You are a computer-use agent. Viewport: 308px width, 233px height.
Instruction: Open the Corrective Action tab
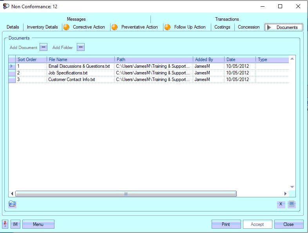tap(89, 27)
